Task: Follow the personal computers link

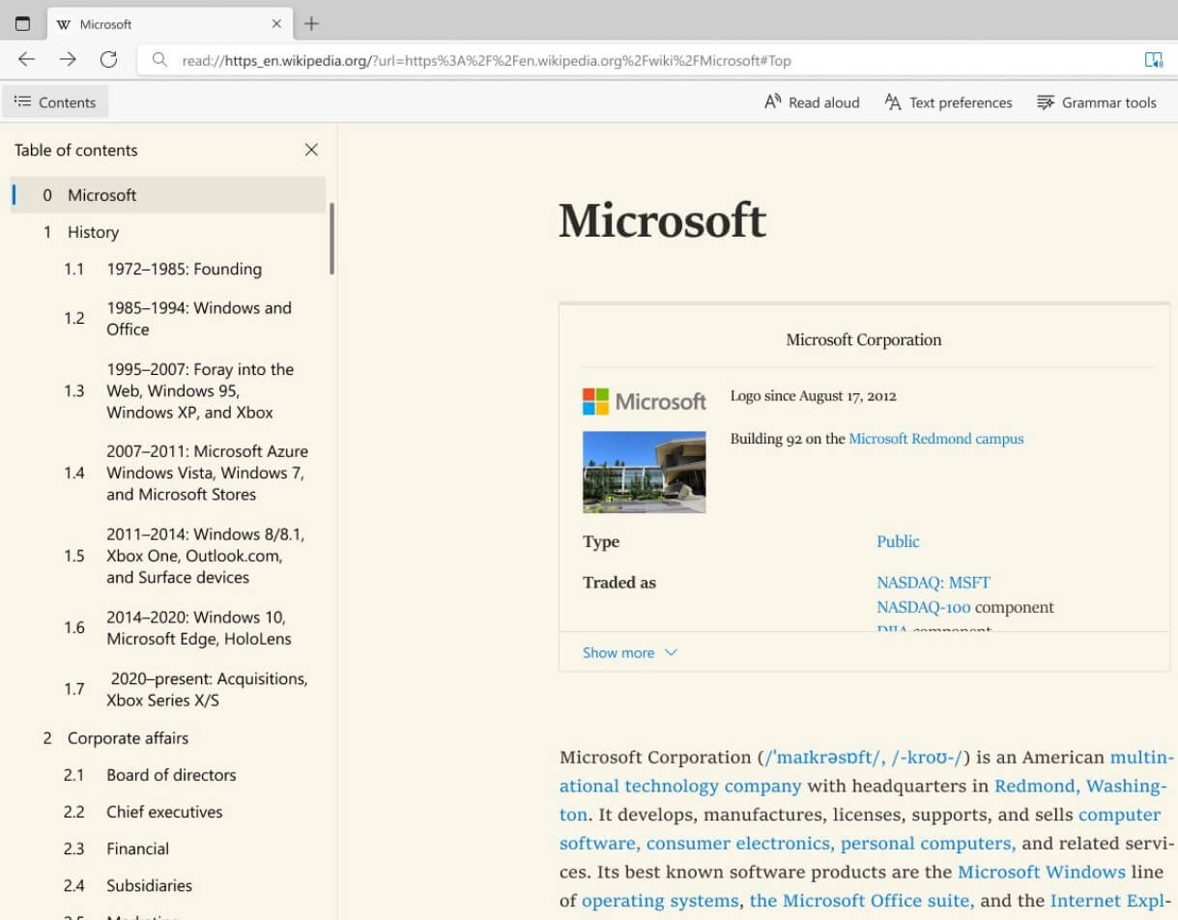Action: point(928,843)
